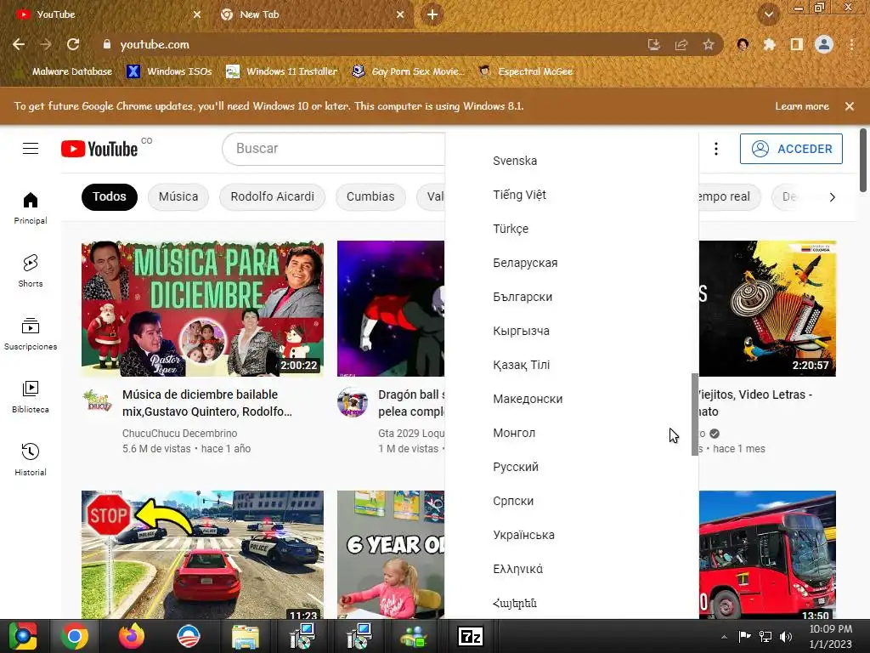Open the Gta 2029 channel avatar
870x653 pixels.
[x=353, y=402]
